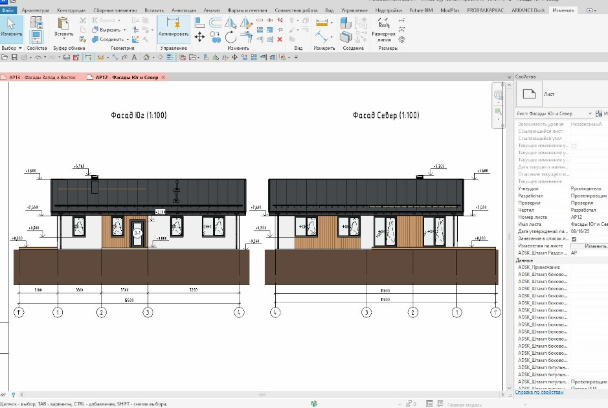Switch to the Управление ribbon tab
This screenshot has width=608, height=408.
coord(354,10)
